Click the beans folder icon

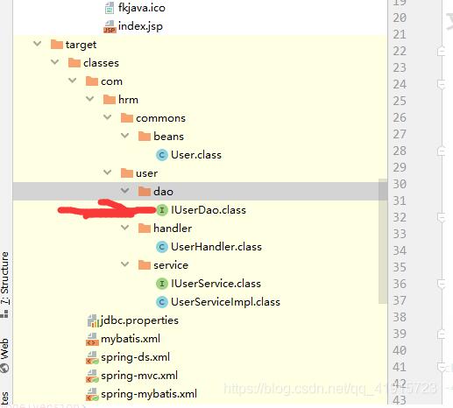point(145,137)
